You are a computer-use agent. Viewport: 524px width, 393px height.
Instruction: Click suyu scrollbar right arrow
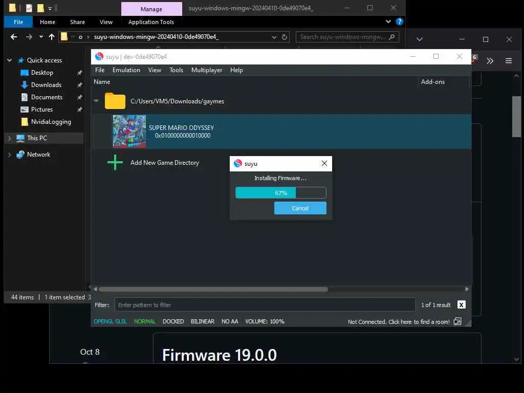[467, 289]
